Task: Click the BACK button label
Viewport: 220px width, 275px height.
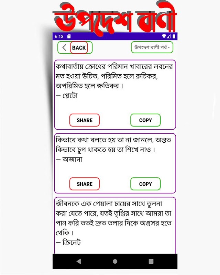Action: [79, 47]
